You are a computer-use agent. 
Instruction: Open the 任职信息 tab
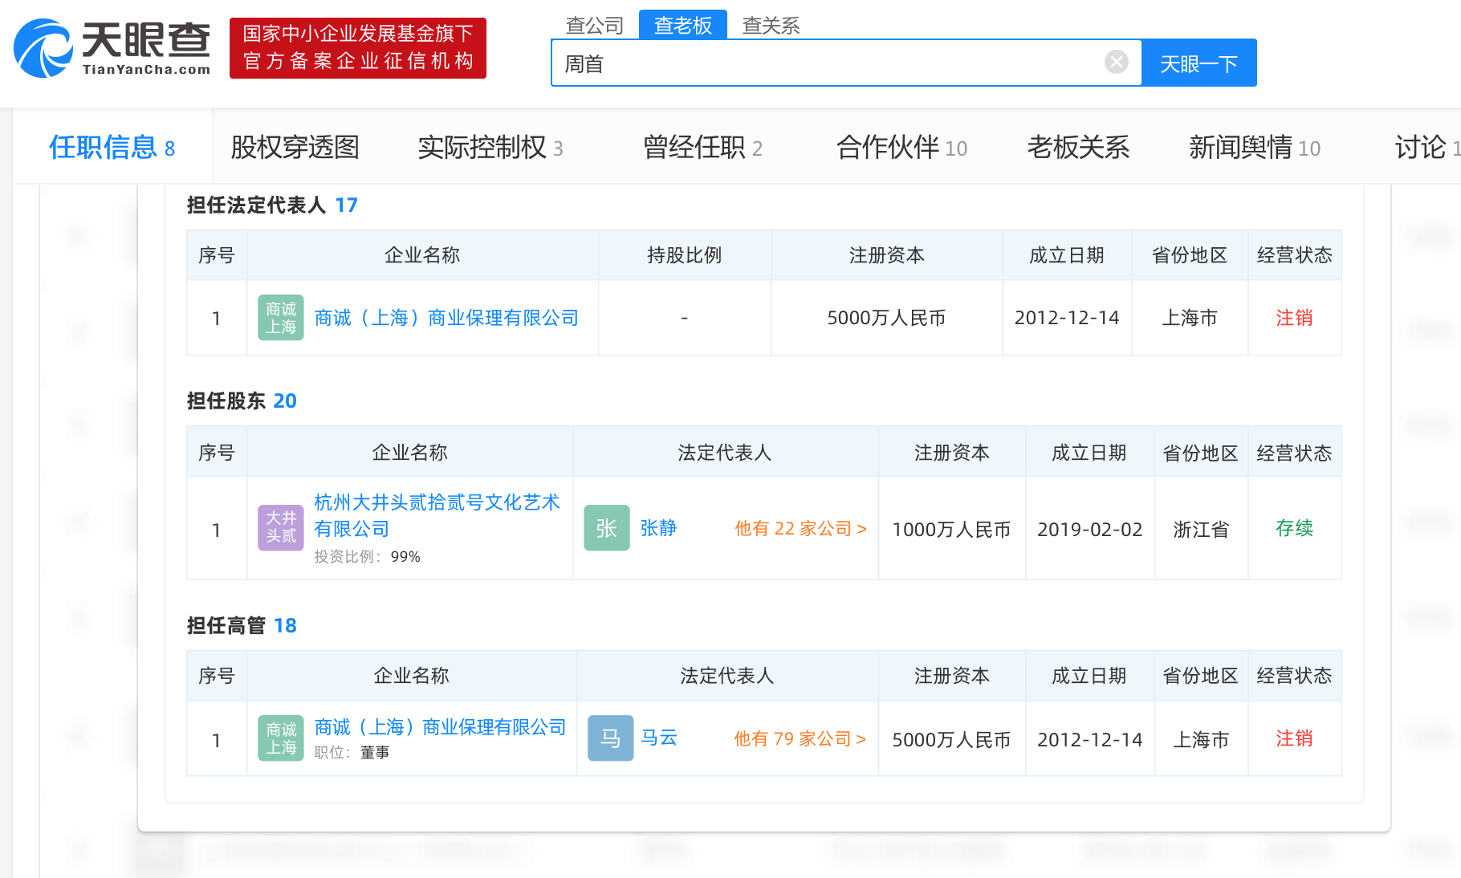(x=112, y=147)
